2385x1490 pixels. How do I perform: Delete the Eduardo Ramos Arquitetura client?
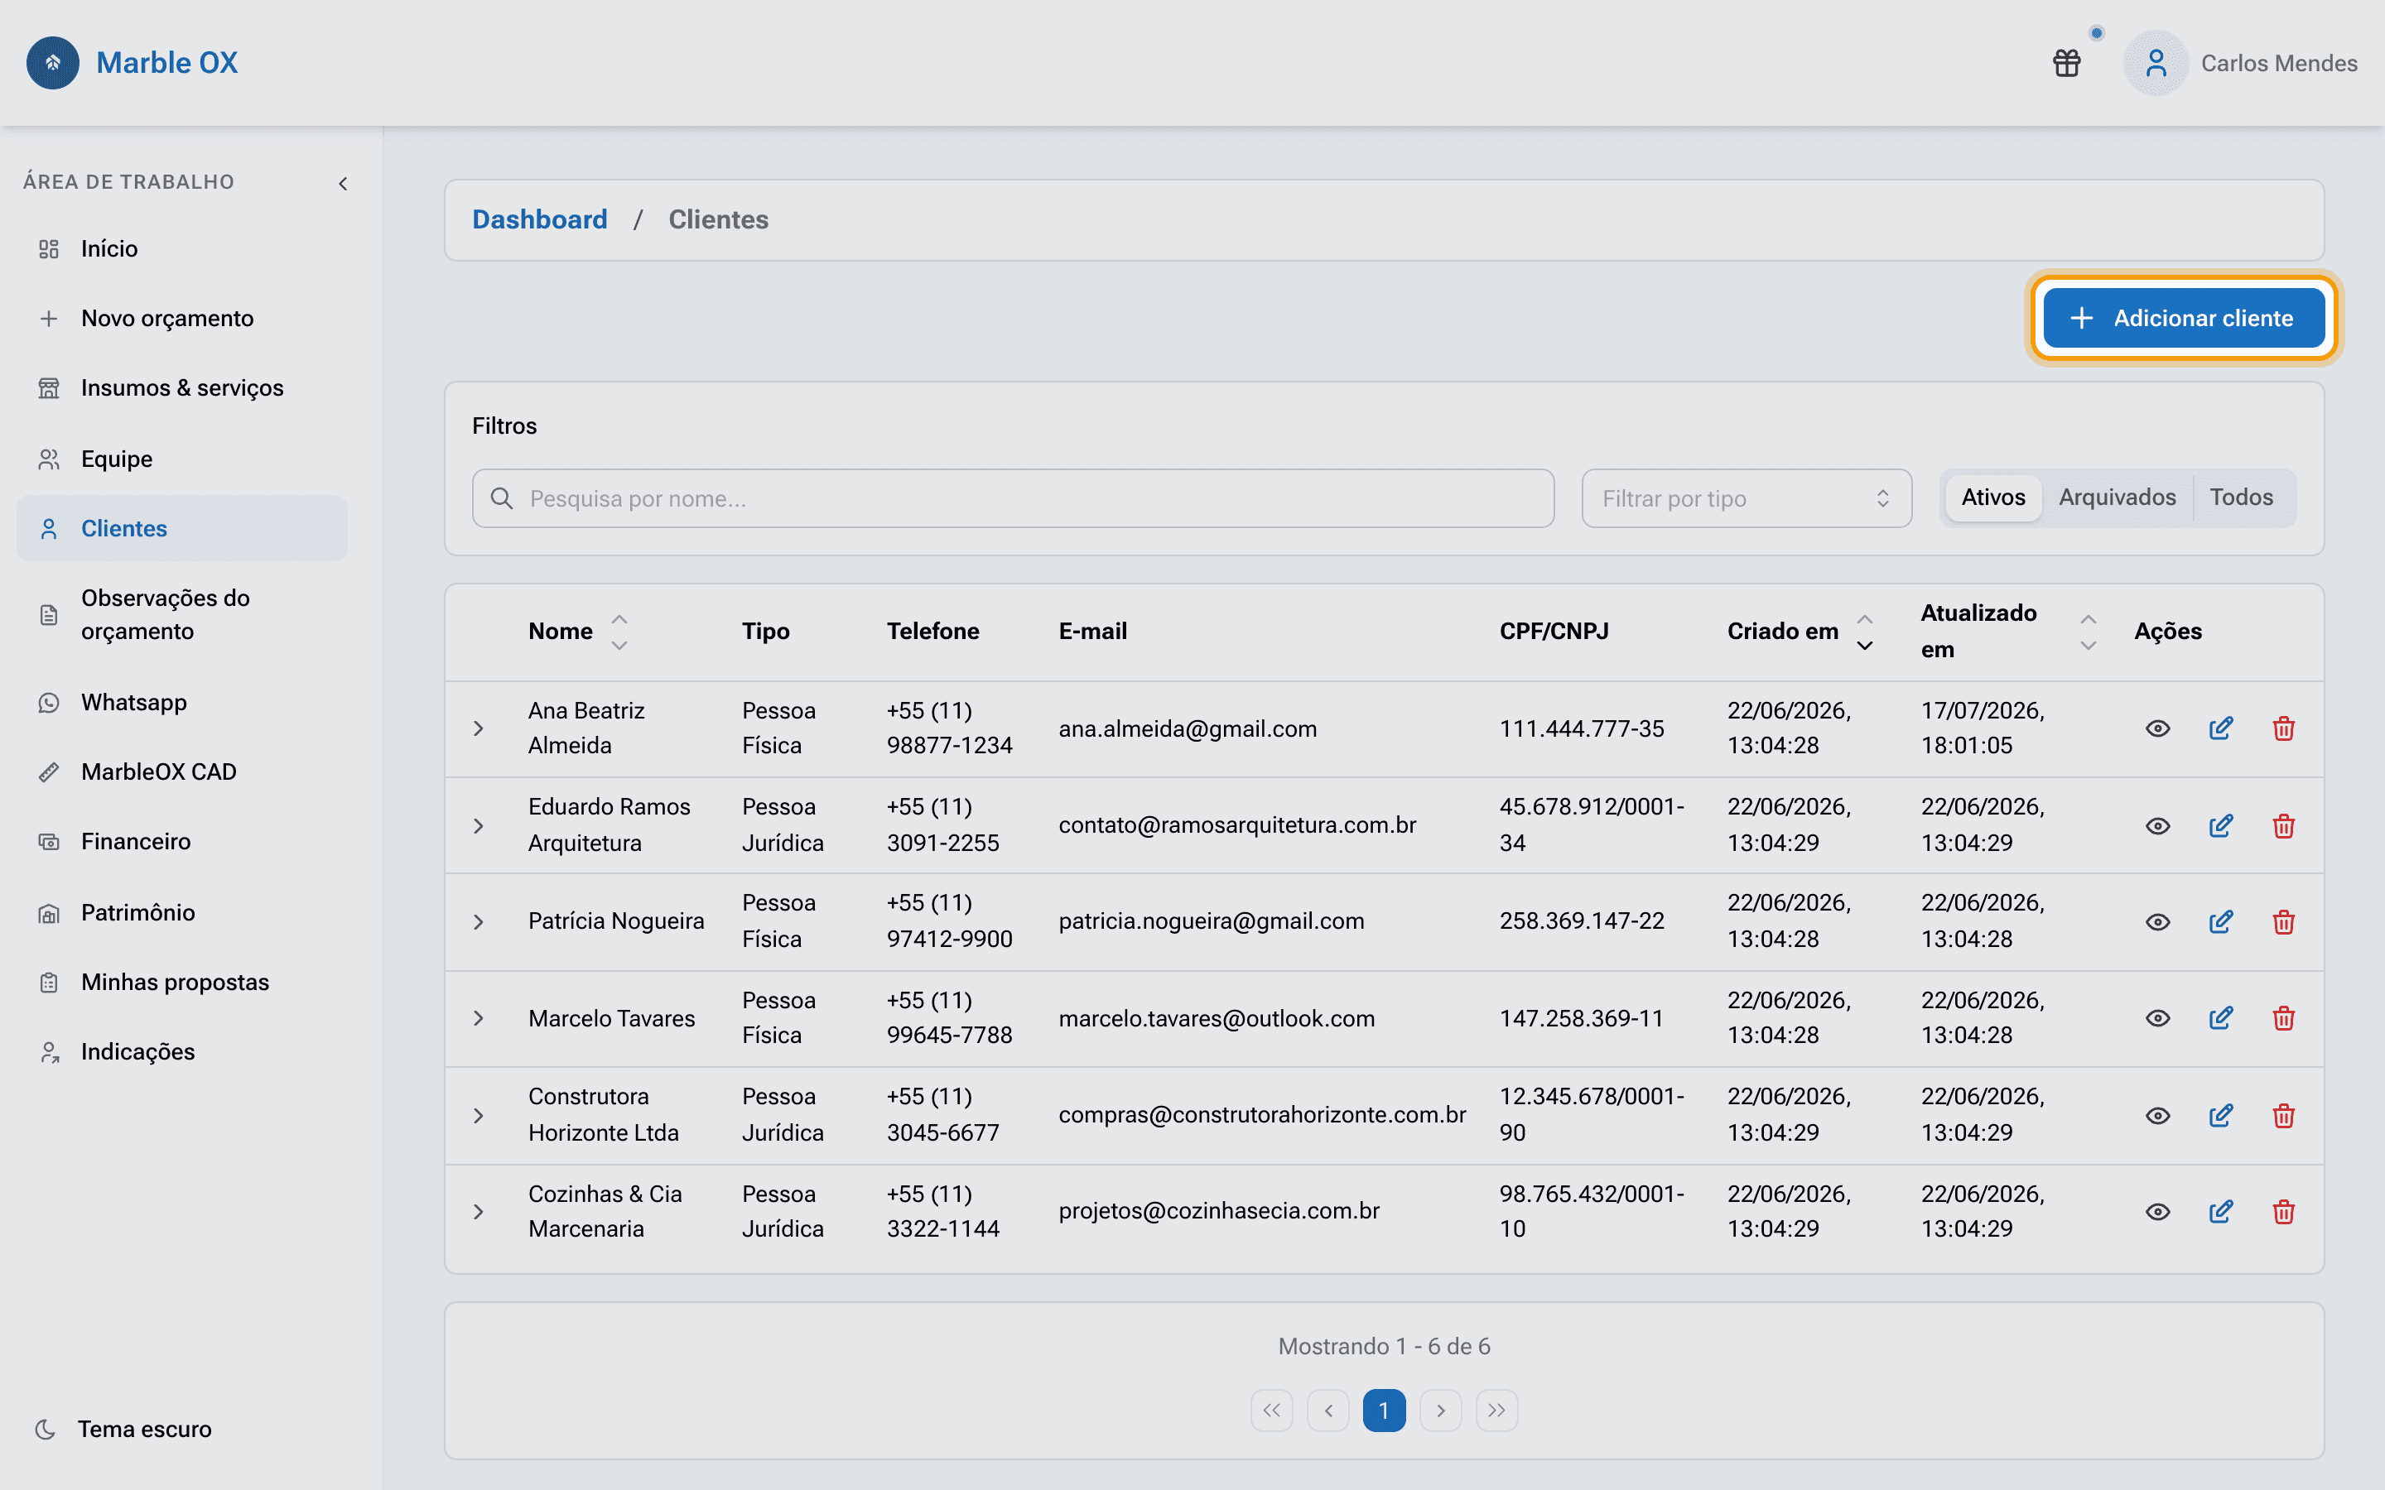[2283, 826]
